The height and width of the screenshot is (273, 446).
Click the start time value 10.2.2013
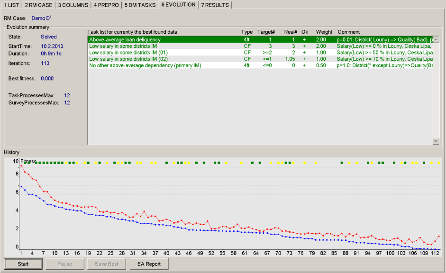point(52,46)
